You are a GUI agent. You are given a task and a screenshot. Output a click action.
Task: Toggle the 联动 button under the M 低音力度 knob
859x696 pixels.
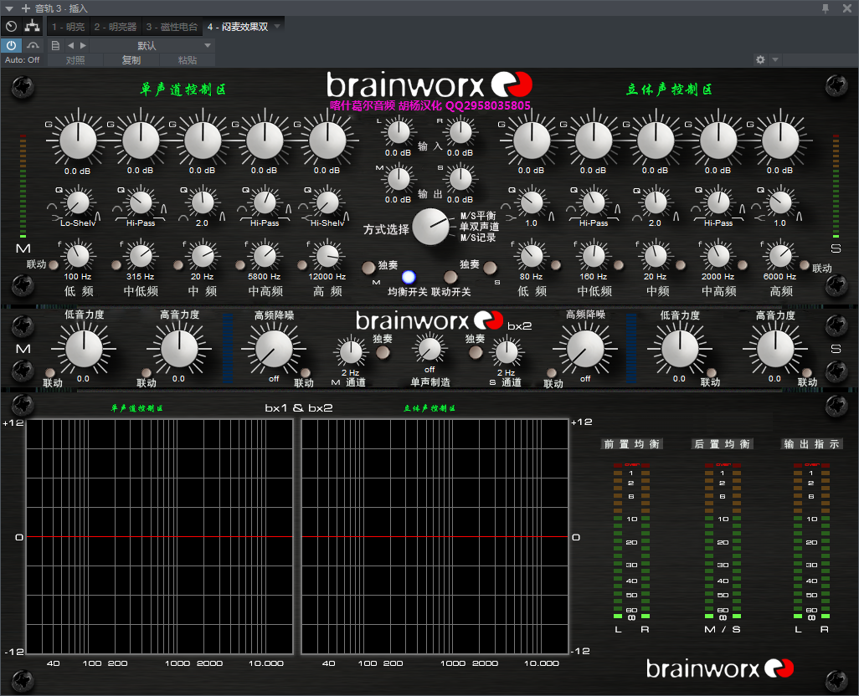click(50, 373)
